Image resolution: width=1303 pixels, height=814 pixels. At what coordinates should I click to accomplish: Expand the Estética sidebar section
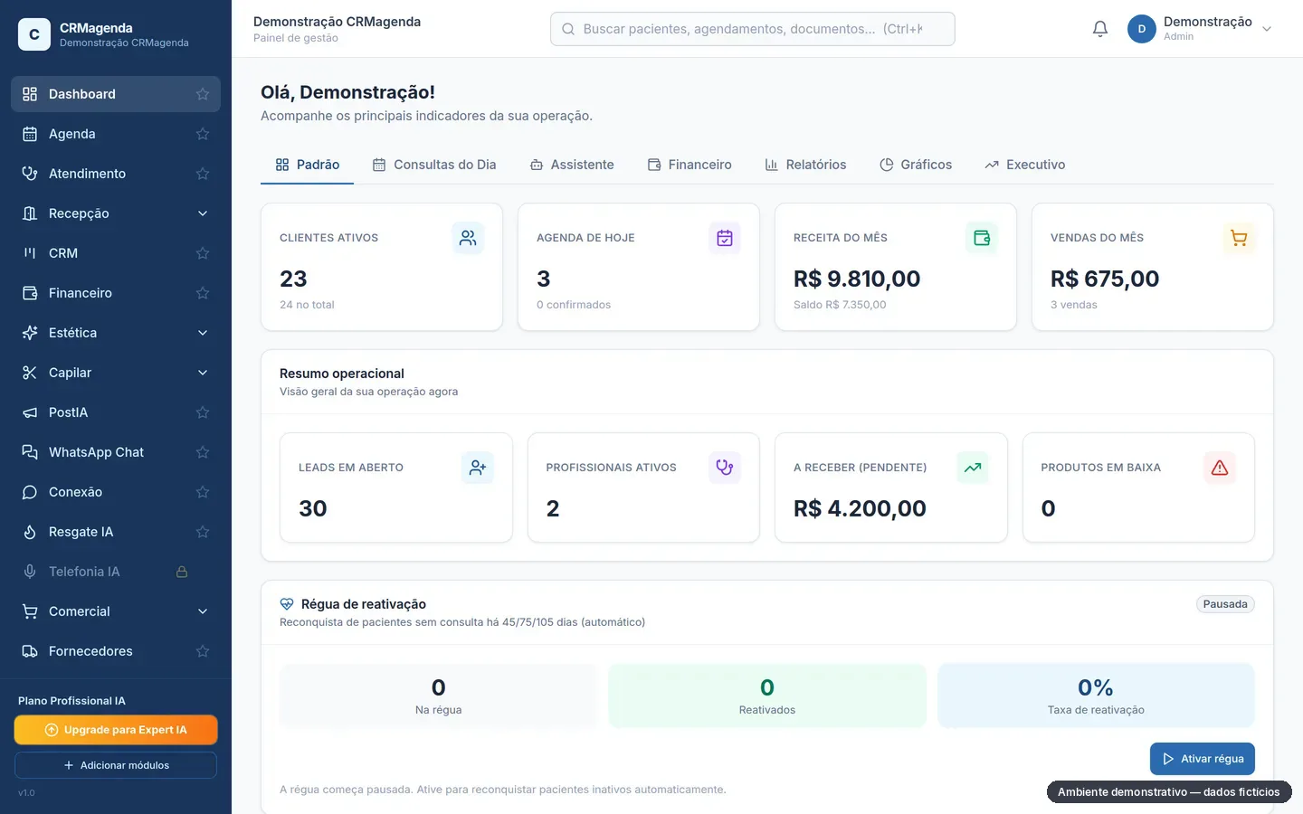[116, 333]
